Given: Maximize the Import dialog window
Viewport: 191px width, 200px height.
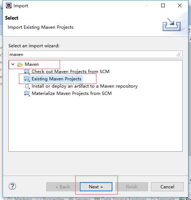Looking at the screenshot, I should point(163,5).
